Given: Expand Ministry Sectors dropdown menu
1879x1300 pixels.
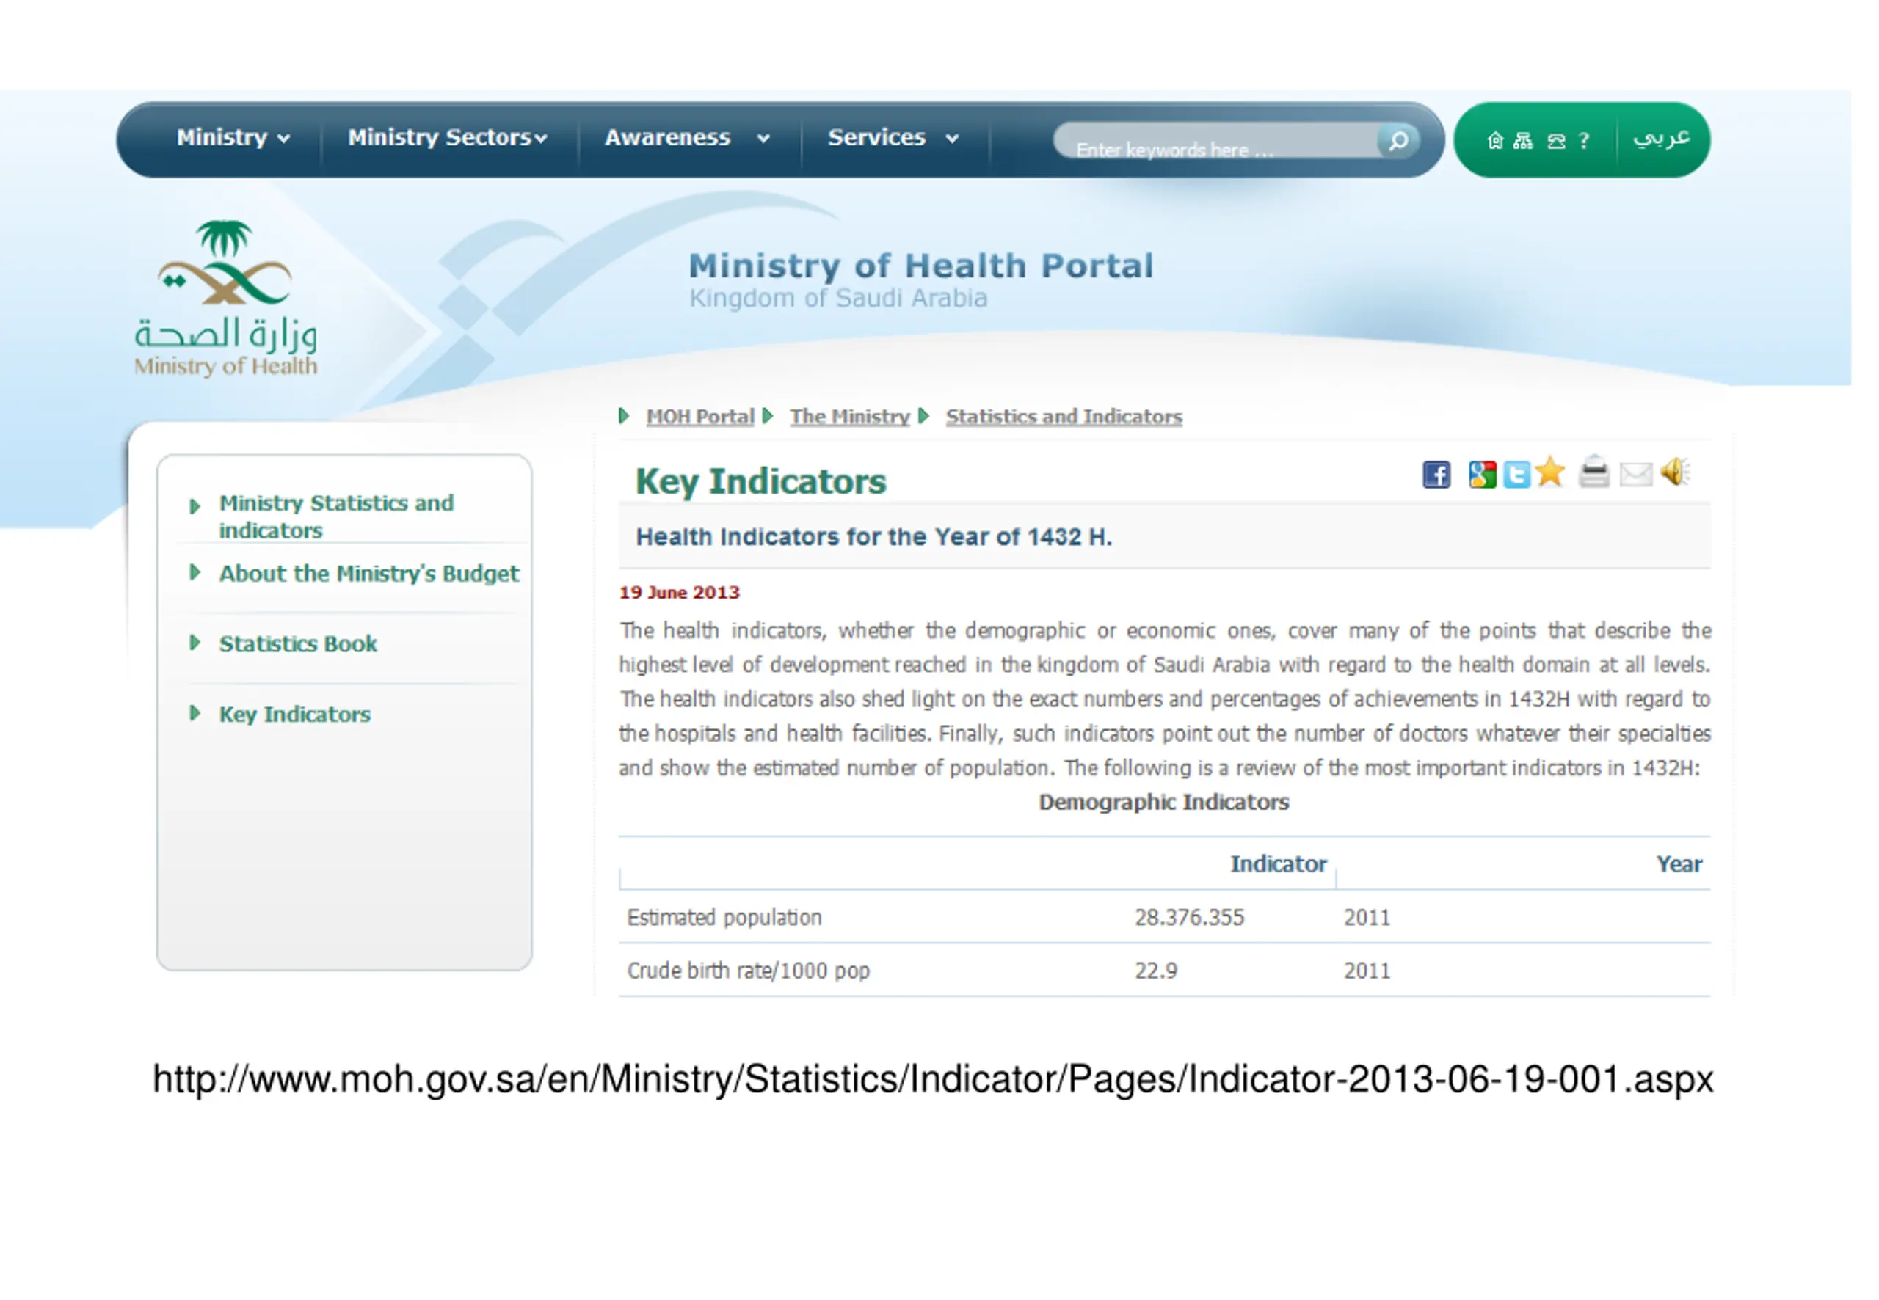Looking at the screenshot, I should [446, 138].
